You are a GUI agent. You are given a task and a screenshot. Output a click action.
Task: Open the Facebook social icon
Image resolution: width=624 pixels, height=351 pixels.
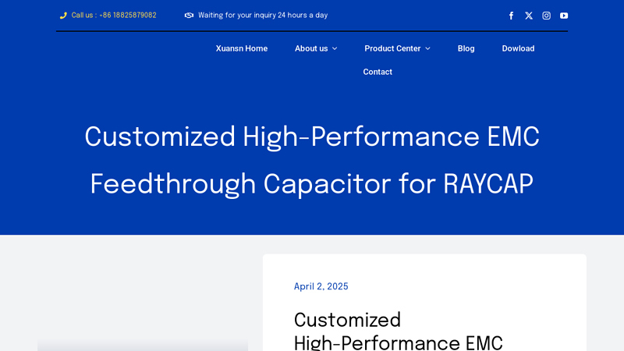pos(512,16)
